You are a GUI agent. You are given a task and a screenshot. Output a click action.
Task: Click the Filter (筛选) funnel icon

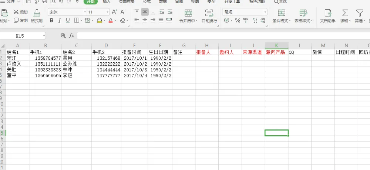359,13
